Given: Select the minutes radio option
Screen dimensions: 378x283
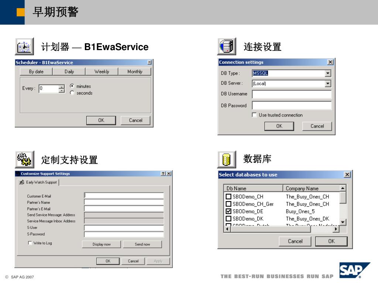Looking at the screenshot, I should coord(72,86).
